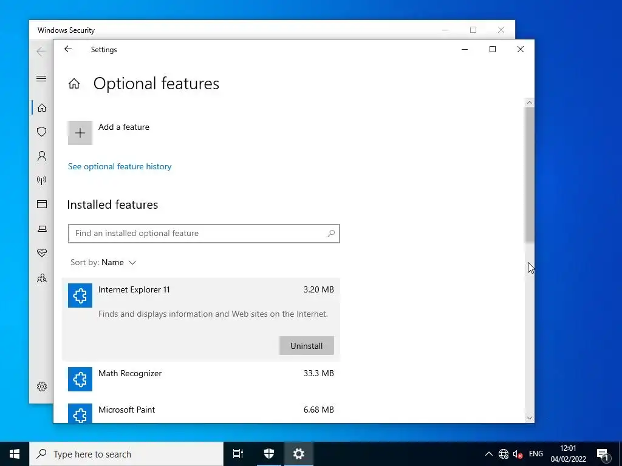Select the Microsoft Paint feature row
The image size is (622, 466).
click(200, 412)
